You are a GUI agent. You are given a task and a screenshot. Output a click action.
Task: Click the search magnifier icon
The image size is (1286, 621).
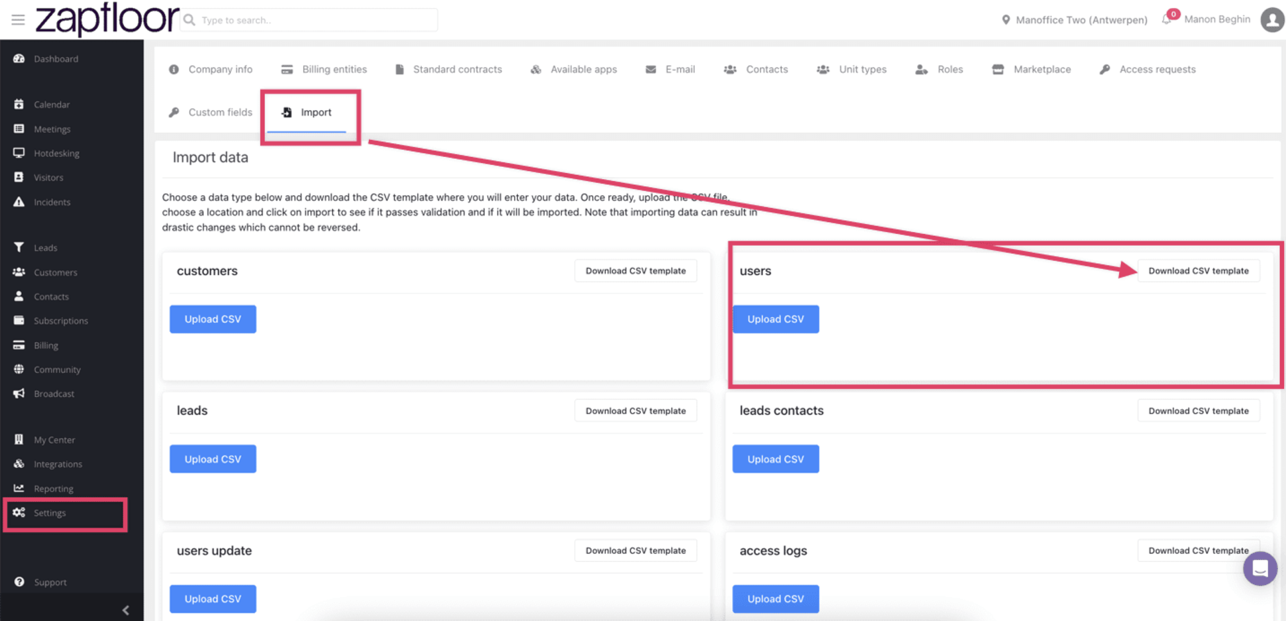190,20
